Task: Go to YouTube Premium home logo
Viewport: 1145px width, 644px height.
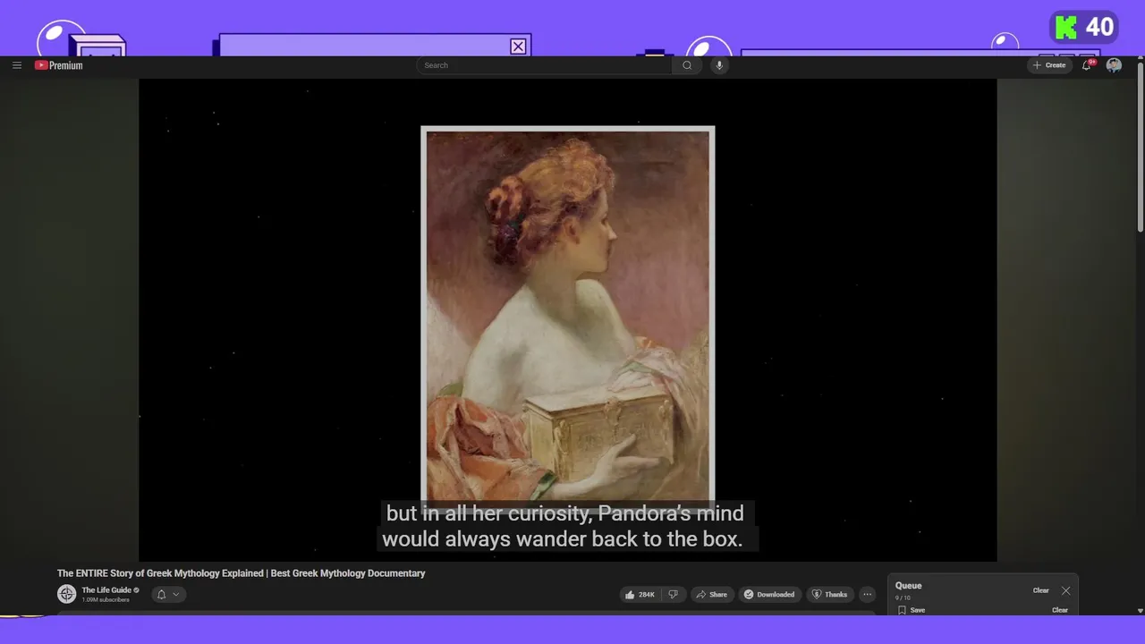Action: [x=59, y=65]
